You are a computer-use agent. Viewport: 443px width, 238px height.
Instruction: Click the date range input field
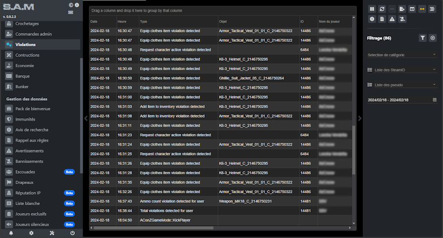coord(399,100)
